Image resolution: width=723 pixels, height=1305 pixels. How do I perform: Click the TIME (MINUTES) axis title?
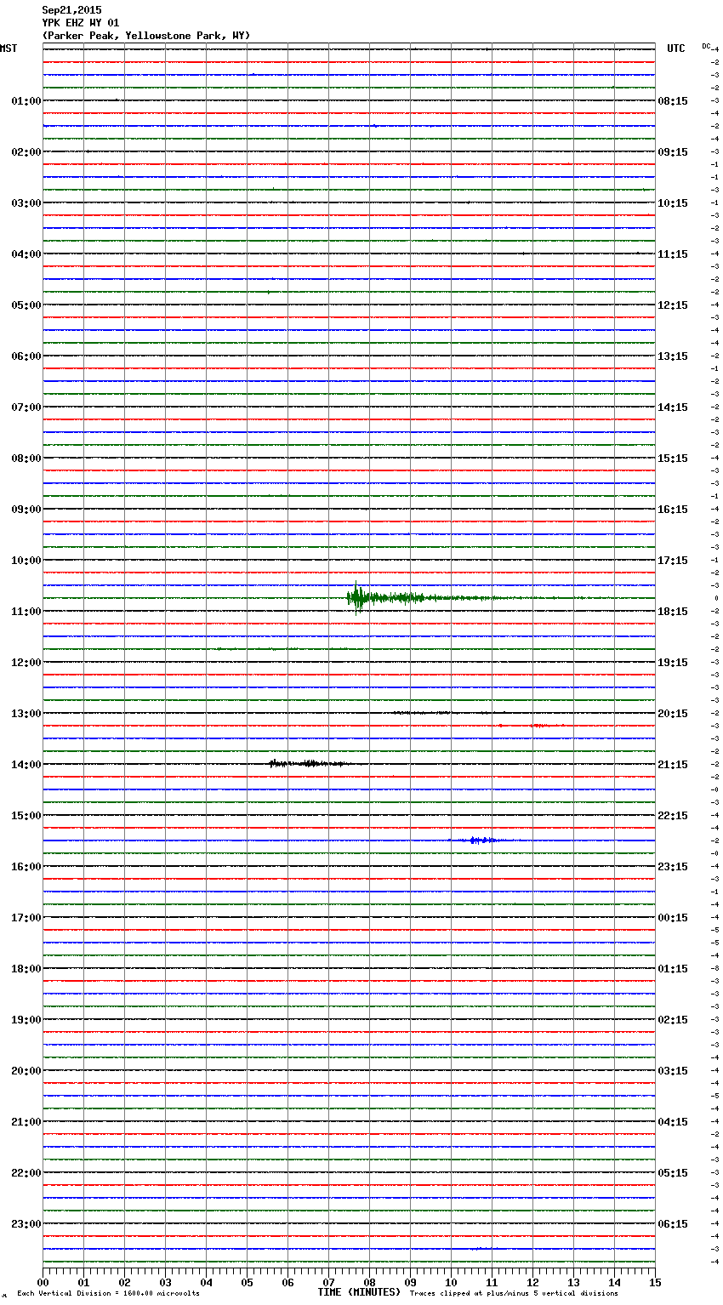click(x=359, y=1292)
